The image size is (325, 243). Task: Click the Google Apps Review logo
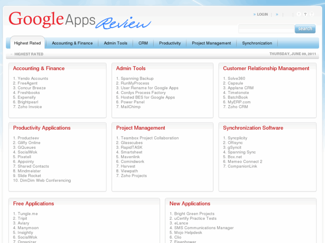tap(80, 20)
